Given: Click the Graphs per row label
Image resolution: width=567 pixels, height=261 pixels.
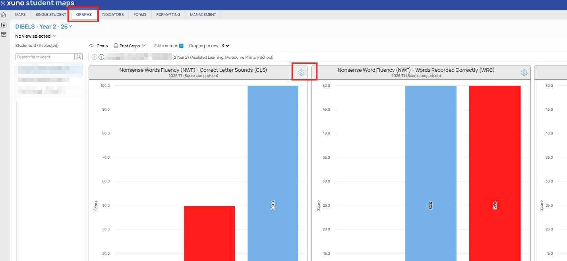Looking at the screenshot, I should tap(204, 46).
